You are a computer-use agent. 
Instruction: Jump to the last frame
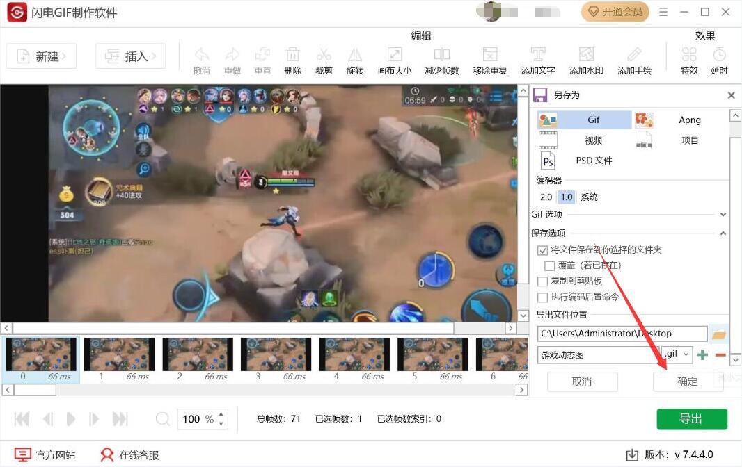tap(120, 419)
